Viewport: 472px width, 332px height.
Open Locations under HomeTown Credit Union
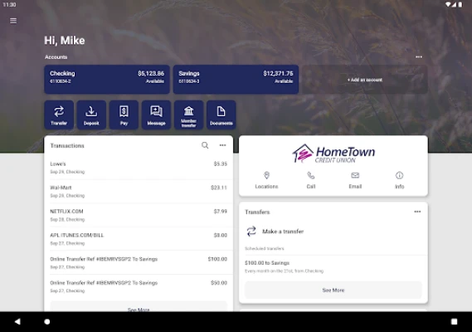click(266, 180)
